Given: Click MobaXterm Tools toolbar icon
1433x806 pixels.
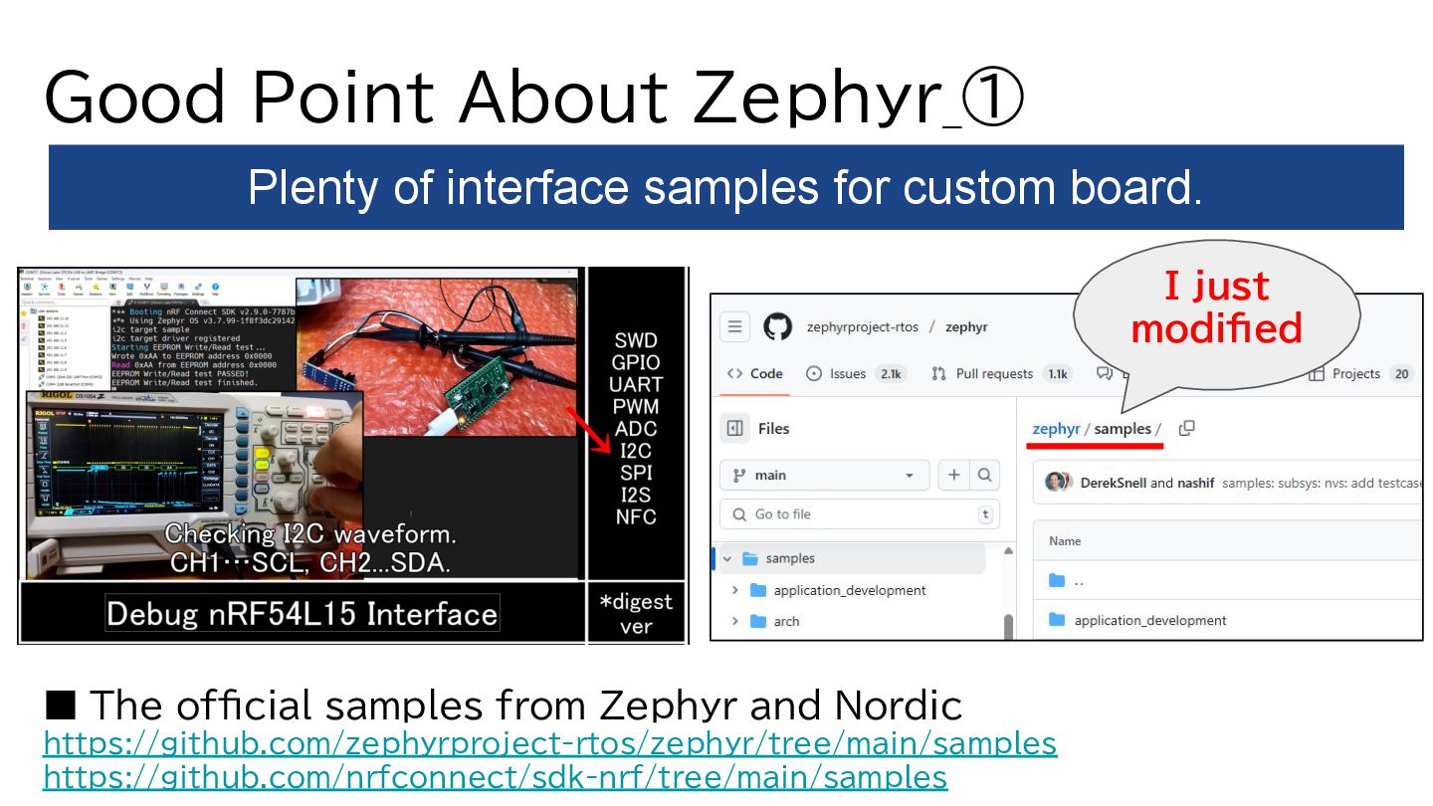Looking at the screenshot, I should [x=61, y=287].
